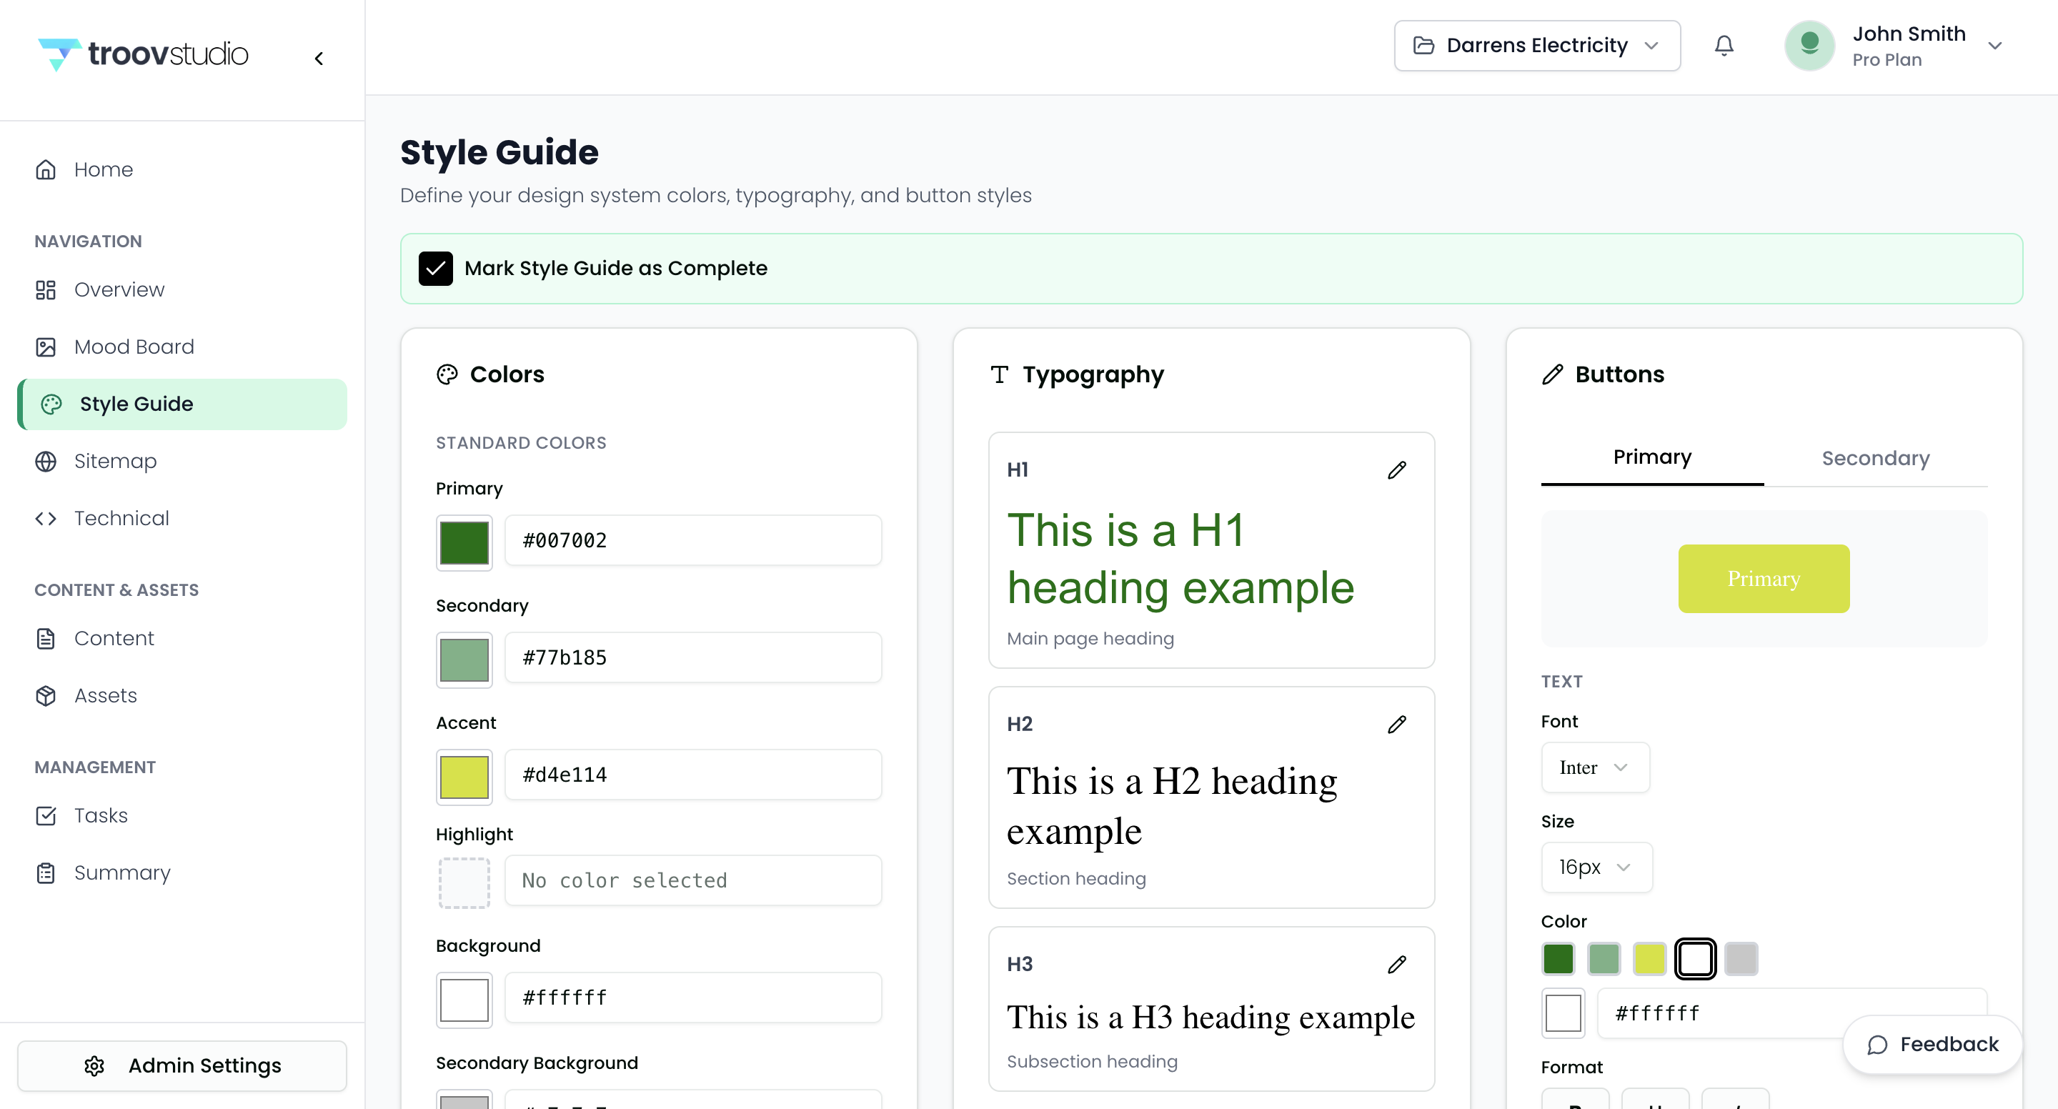
Task: Open the Technical code section
Action: [121, 518]
